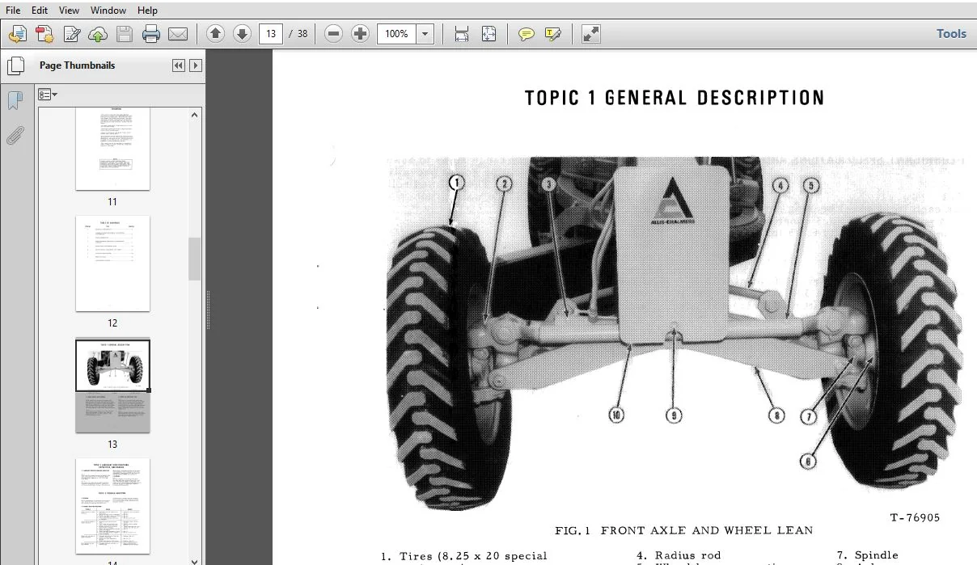Collapse the Page Thumbnails pane
Screen dimensions: 977x565
coord(179,65)
